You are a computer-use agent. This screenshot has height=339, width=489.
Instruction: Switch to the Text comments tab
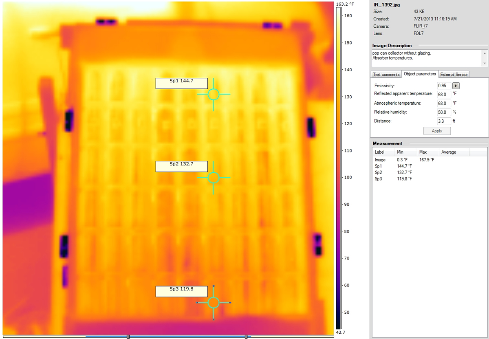pyautogui.click(x=386, y=75)
